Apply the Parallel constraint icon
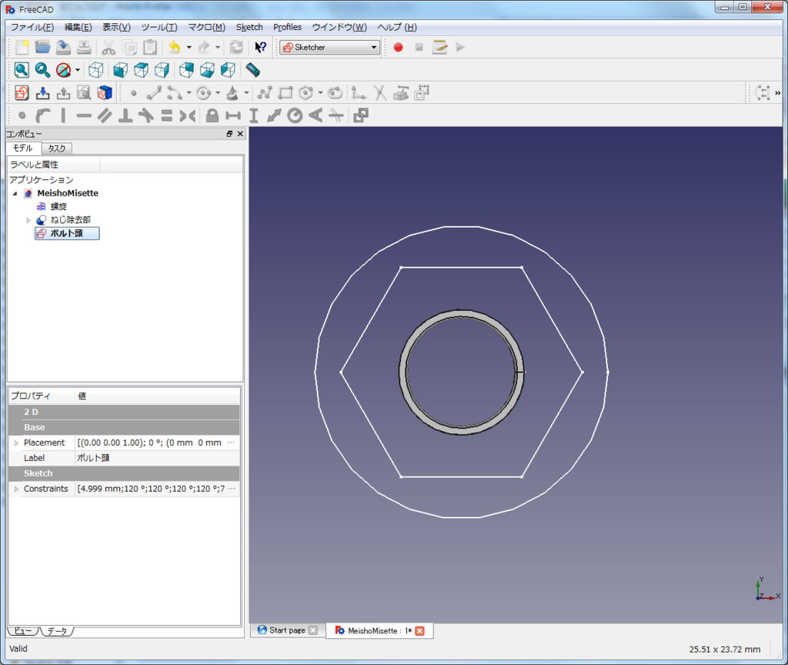Viewport: 788px width, 665px height. click(x=105, y=115)
